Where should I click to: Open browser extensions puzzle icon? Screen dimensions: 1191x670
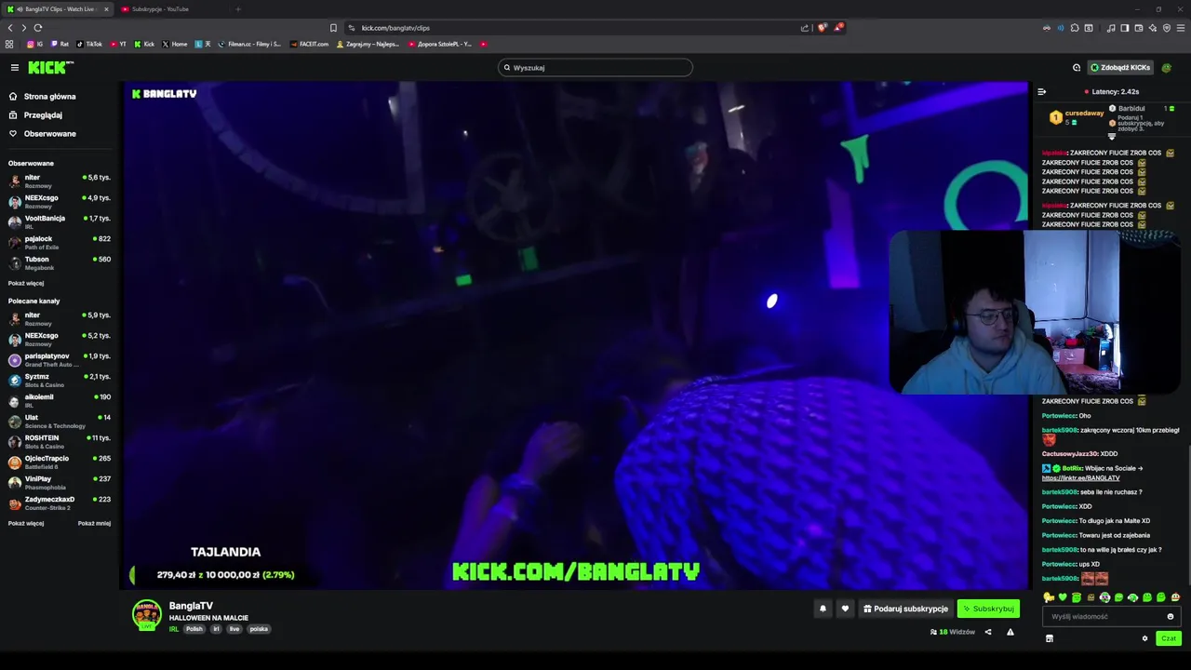coord(1075,28)
